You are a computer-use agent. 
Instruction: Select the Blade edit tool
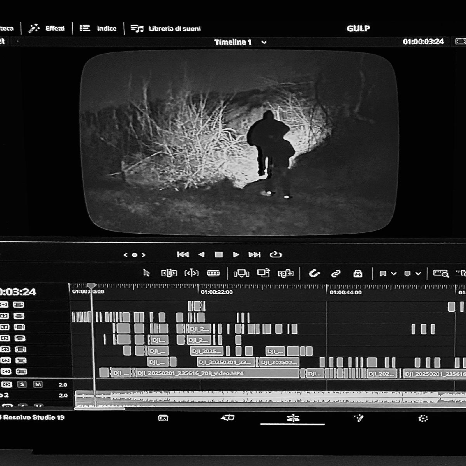[213, 273]
